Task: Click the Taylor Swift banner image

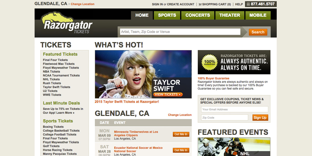Action: pyautogui.click(x=143, y=74)
